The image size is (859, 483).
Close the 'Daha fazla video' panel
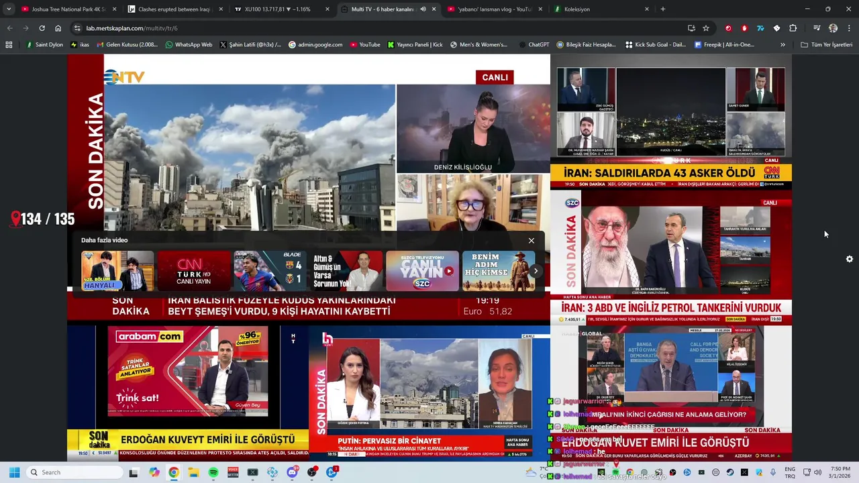tap(532, 241)
